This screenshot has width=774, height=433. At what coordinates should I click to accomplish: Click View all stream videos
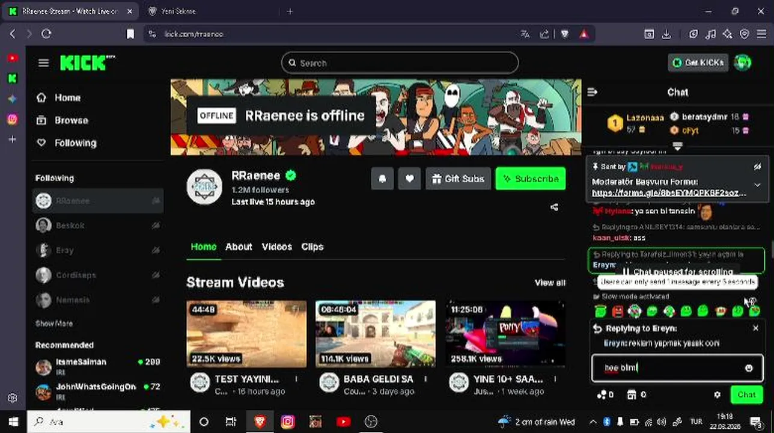pos(550,283)
